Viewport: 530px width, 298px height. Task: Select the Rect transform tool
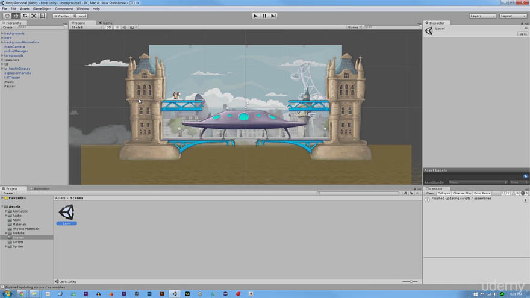43,16
